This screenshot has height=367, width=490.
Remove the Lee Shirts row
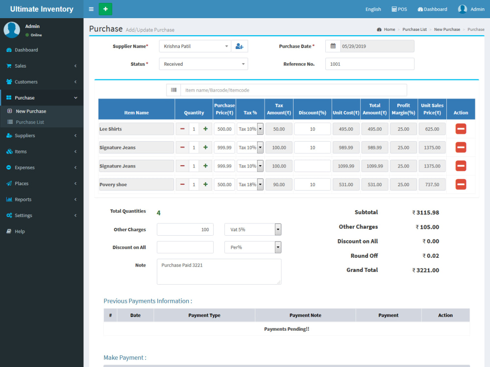tap(461, 129)
